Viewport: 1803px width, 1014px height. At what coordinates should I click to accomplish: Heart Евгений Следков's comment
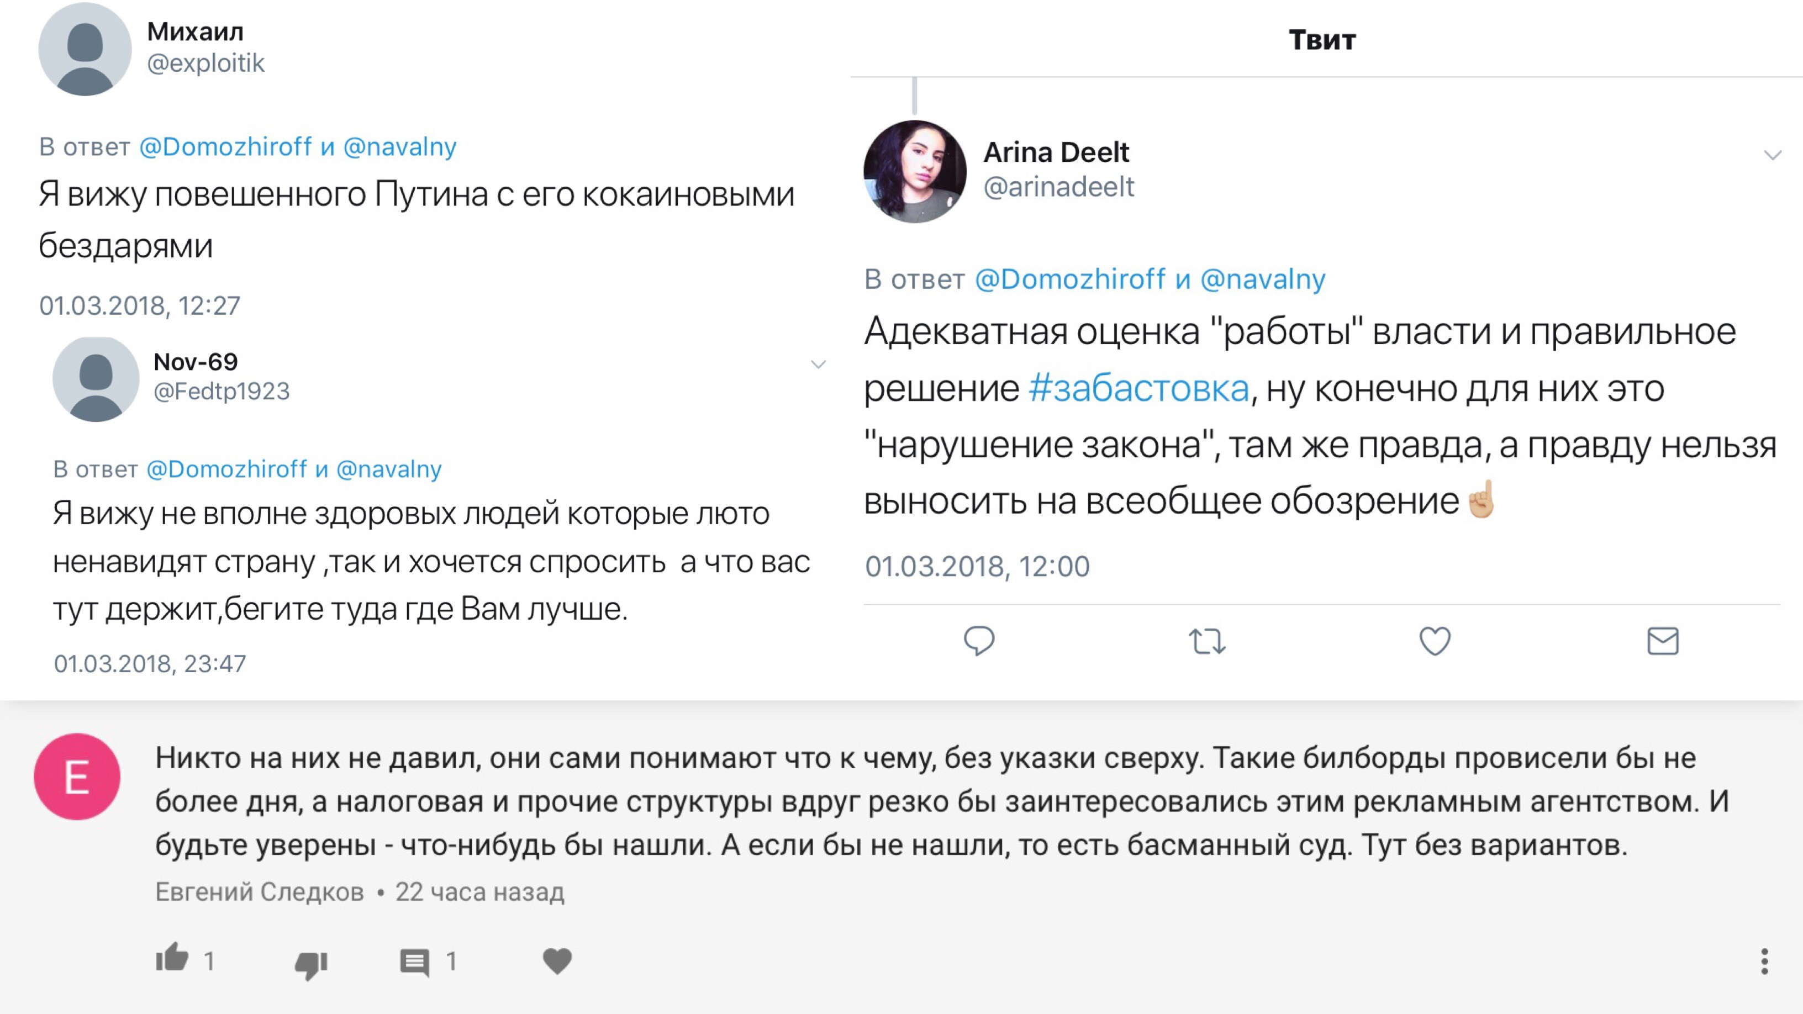coord(557,961)
